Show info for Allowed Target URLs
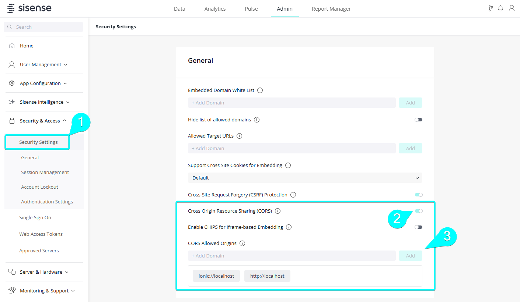This screenshot has width=520, height=302. (x=239, y=136)
